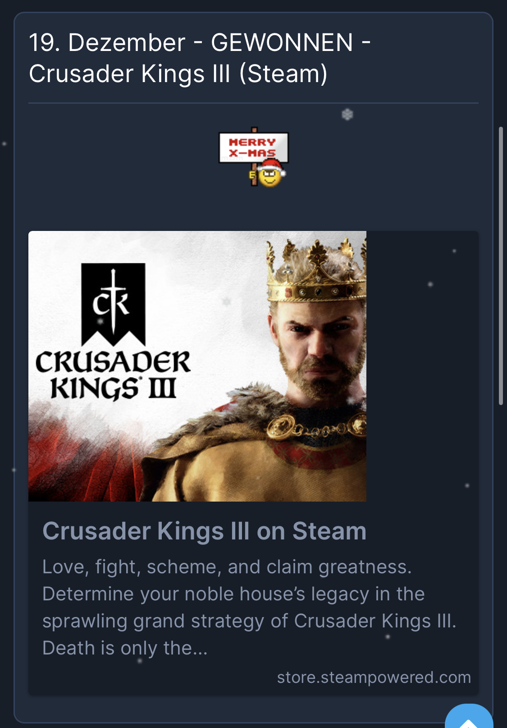507x728 pixels.
Task: Click the Crusader Kings III wordmark in image
Action: (x=113, y=375)
